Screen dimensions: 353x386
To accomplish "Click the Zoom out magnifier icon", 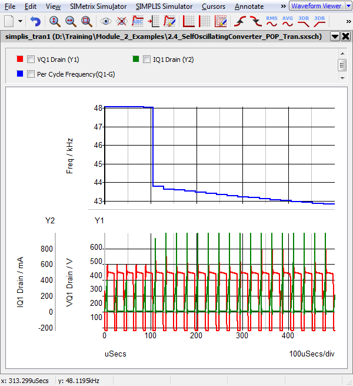I will 71,21.
